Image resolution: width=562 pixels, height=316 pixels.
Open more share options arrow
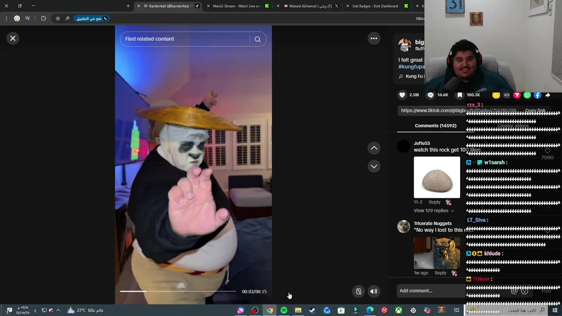[548, 95]
